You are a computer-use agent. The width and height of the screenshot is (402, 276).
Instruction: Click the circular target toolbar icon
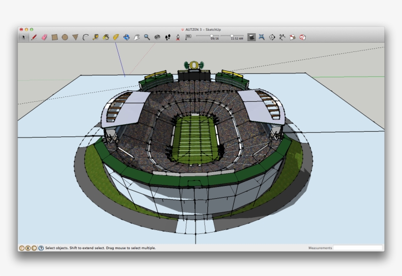(x=272, y=37)
